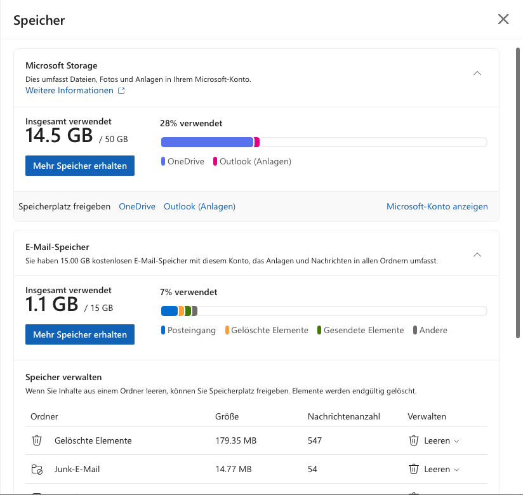Click the Ordner column header

pos(44,416)
